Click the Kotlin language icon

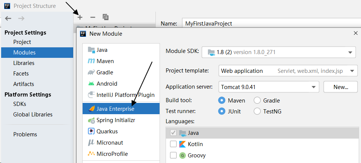182,144
